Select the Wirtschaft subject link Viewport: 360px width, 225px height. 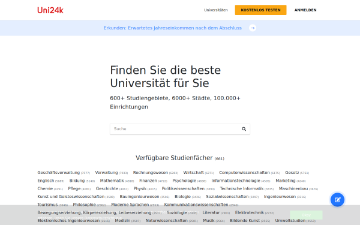193,173
